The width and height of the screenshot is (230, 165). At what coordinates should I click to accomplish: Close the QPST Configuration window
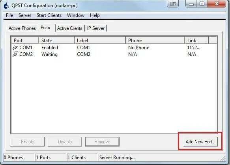[x=217, y=4]
